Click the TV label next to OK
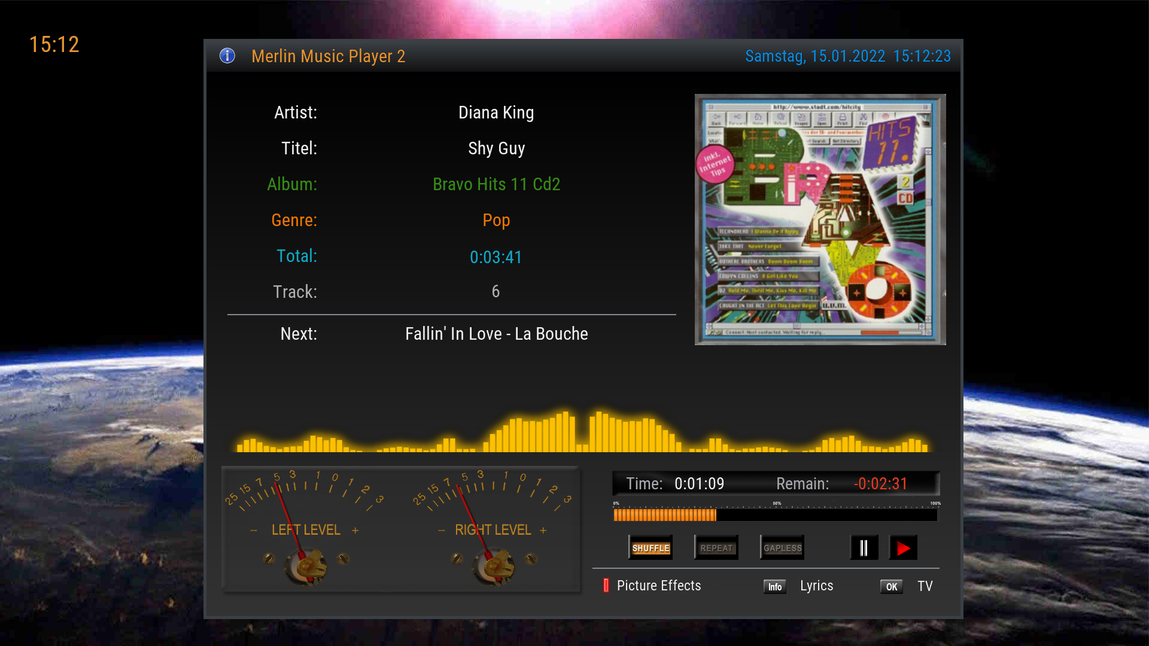 pos(925,586)
